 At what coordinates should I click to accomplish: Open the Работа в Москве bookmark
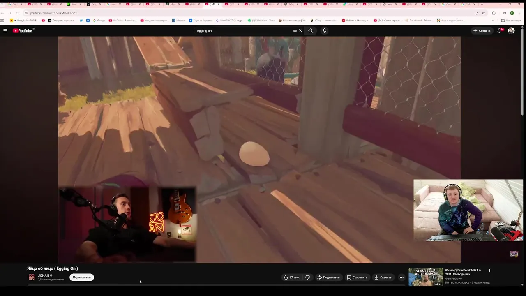pyautogui.click(x=356, y=21)
